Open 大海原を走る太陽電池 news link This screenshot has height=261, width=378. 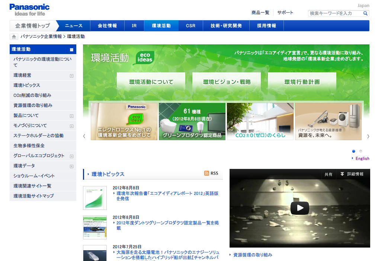(167, 255)
